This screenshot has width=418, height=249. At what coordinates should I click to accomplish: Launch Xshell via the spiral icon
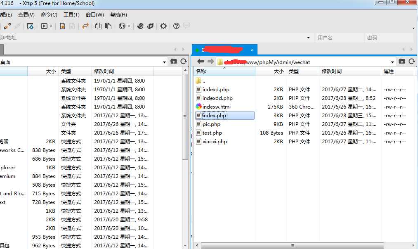pyautogui.click(x=140, y=26)
